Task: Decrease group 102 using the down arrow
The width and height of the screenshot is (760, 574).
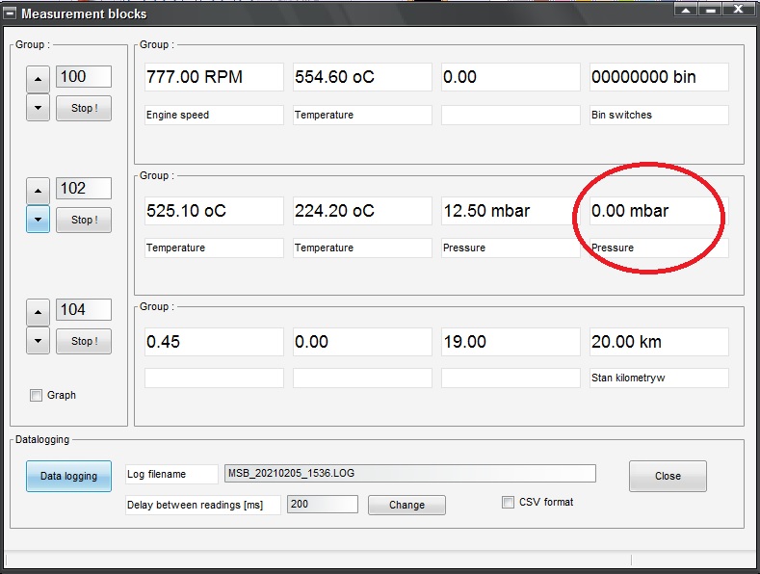Action: (38, 220)
